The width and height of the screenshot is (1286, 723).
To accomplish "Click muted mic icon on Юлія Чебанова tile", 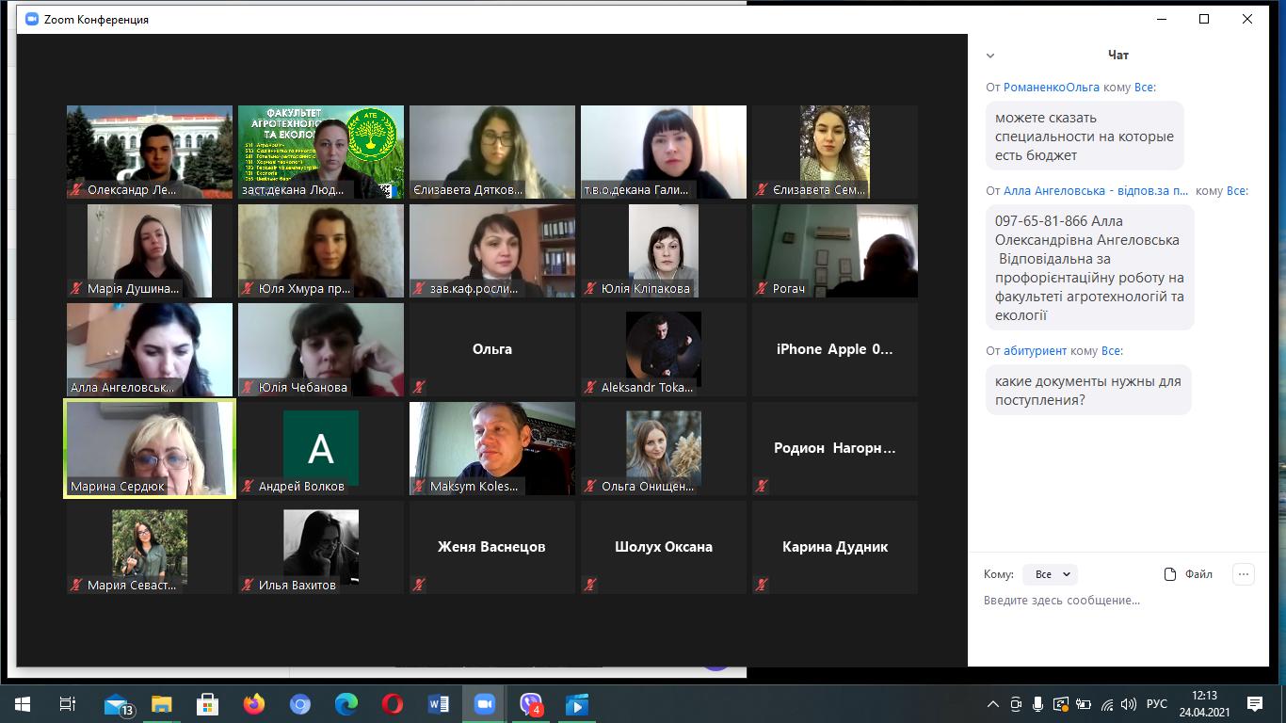I will pyautogui.click(x=248, y=387).
